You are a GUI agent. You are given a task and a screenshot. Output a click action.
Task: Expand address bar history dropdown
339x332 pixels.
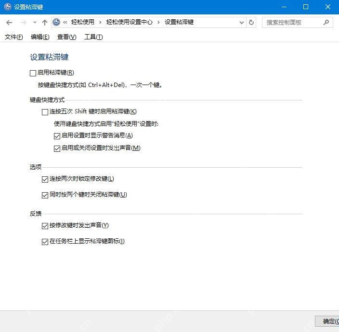pos(242,23)
